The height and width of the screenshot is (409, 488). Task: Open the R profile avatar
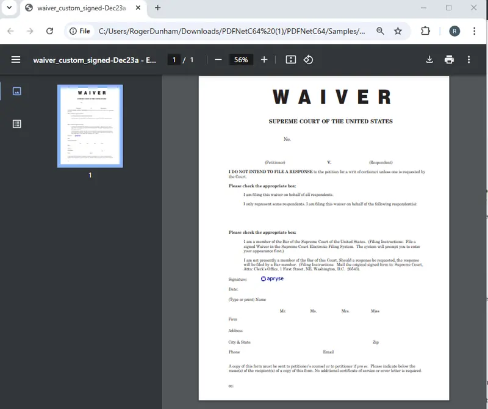(454, 31)
